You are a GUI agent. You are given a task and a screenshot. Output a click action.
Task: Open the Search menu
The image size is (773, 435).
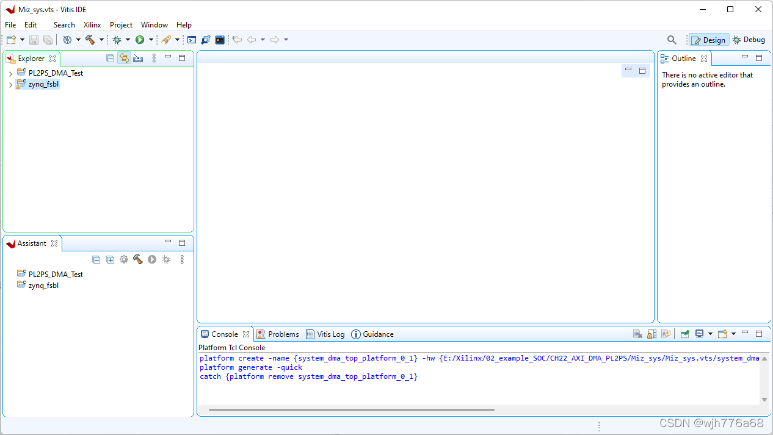click(64, 25)
